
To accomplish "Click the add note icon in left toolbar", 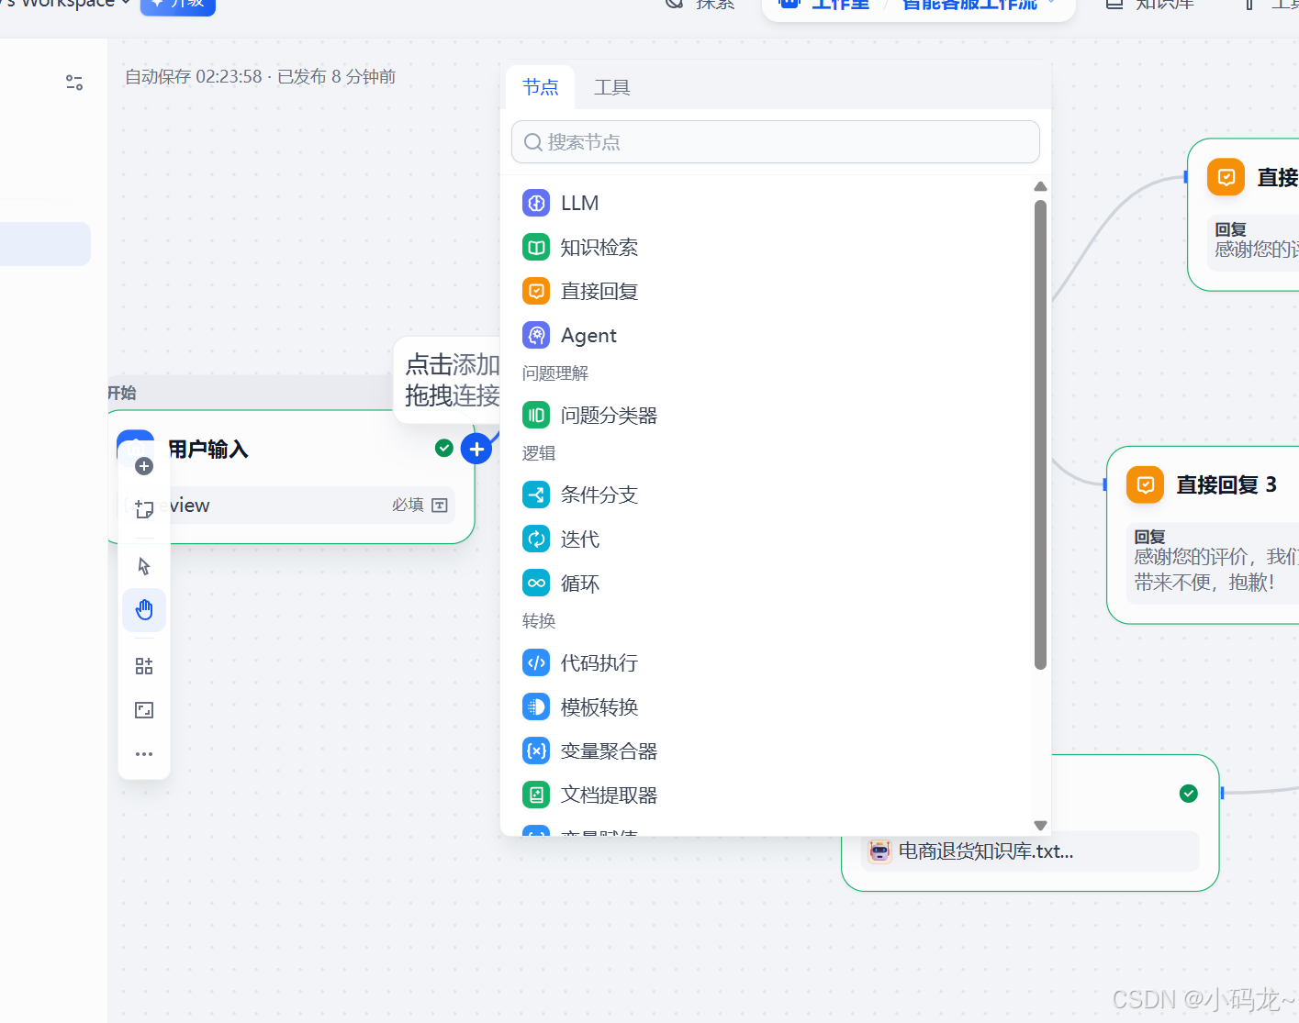I will click(x=144, y=509).
